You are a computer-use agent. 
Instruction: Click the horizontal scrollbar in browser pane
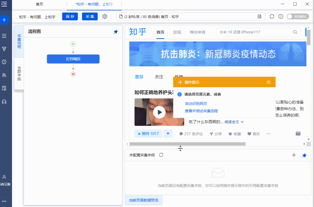[x=188, y=144]
